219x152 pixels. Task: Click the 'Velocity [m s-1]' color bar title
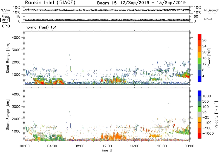[216, 114]
